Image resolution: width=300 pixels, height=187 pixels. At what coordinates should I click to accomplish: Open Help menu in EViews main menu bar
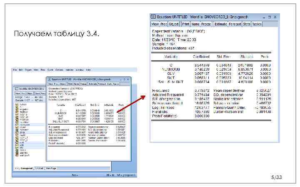point(88,70)
